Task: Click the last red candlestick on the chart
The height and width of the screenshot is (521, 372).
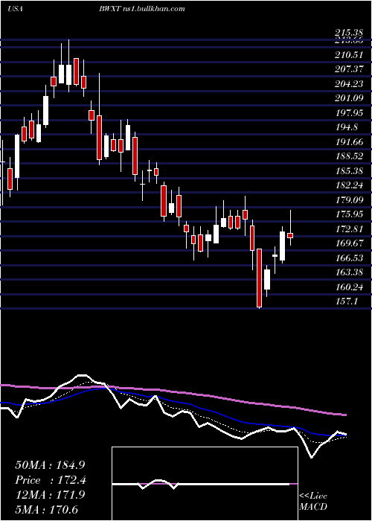Action: 290,235
